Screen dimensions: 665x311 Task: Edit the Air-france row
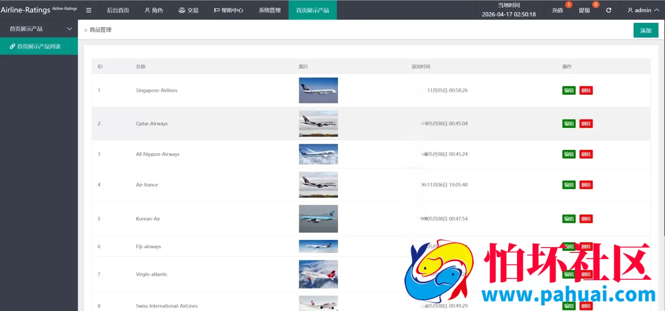click(x=569, y=185)
